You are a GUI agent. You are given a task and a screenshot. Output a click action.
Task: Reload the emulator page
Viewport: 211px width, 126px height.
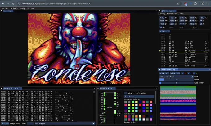coord(13,3)
